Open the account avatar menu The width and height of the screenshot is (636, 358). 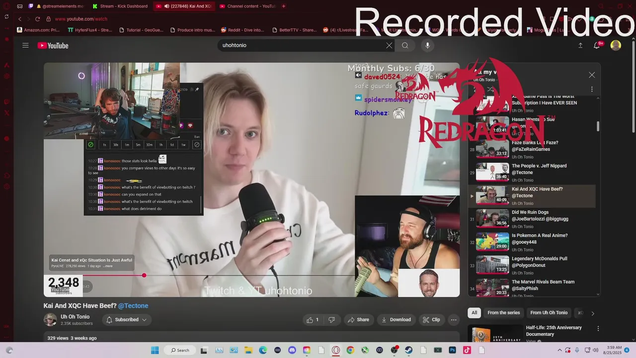(x=616, y=45)
